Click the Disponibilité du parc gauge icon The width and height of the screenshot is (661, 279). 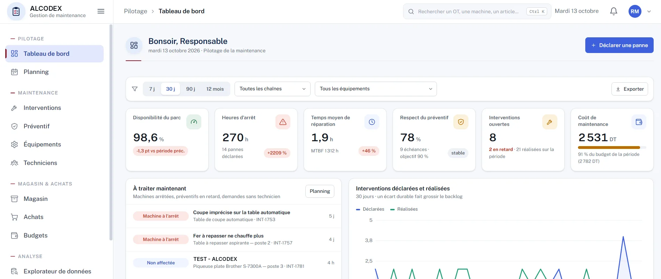[x=194, y=122]
